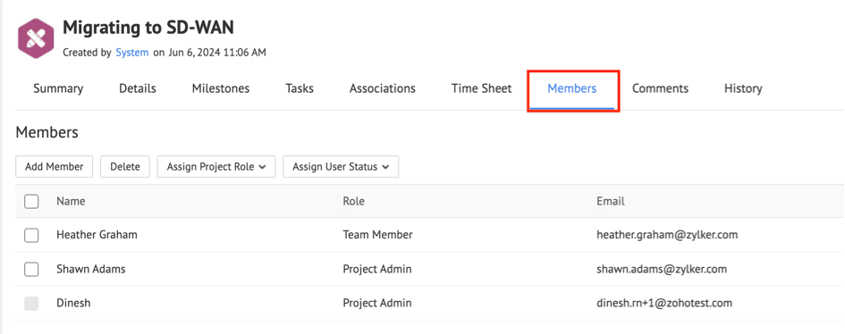Image resolution: width=845 pixels, height=334 pixels.
Task: Click the pink hexagon project icon
Action: 36,38
